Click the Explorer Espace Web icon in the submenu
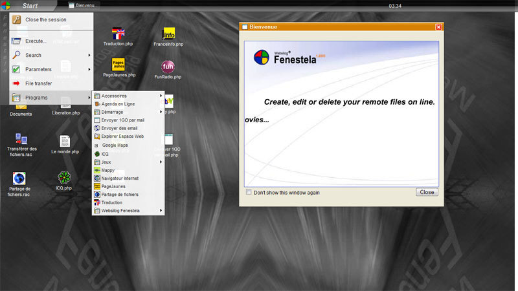The height and width of the screenshot is (291, 518). coord(96,136)
